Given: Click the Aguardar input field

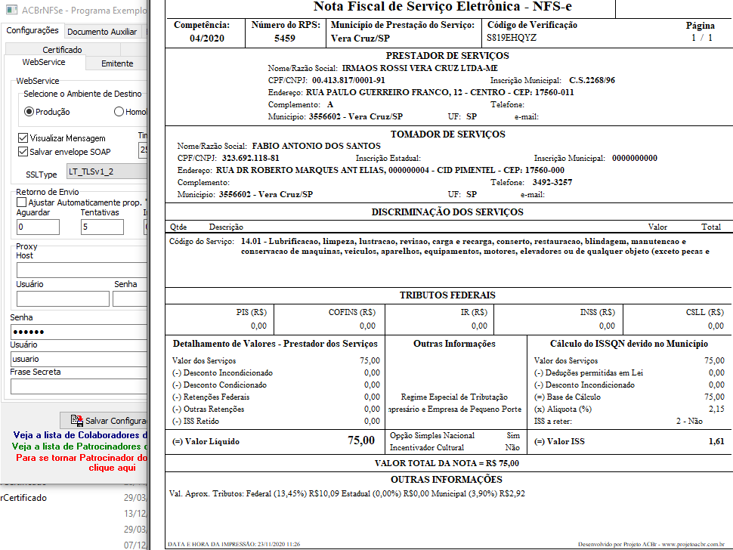Looking at the screenshot, I should 38,227.
